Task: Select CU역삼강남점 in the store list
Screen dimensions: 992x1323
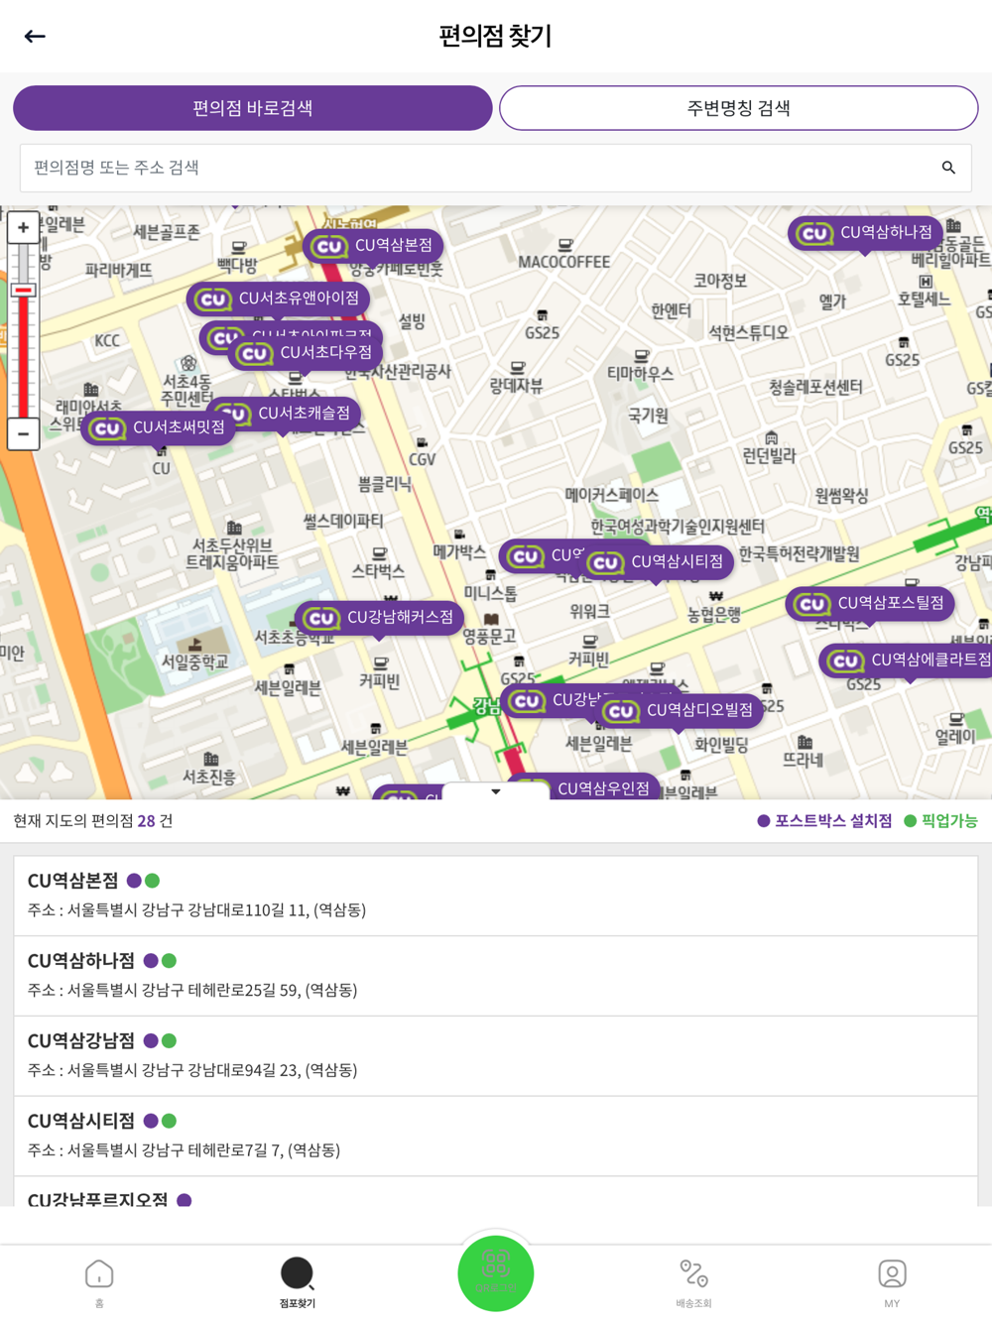Action: click(x=495, y=1056)
